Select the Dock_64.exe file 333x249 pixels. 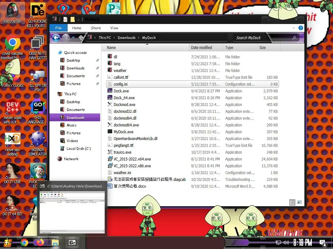click(193, 98)
